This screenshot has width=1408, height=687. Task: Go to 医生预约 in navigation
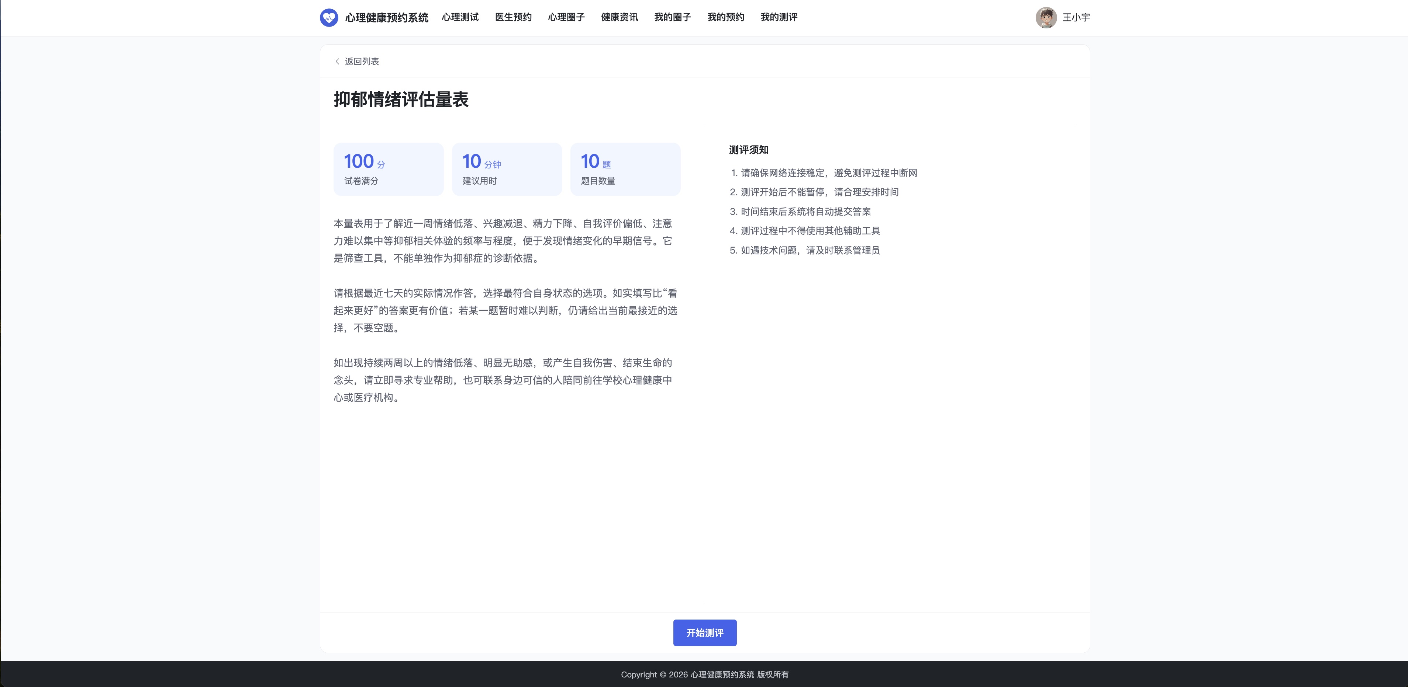point(513,17)
